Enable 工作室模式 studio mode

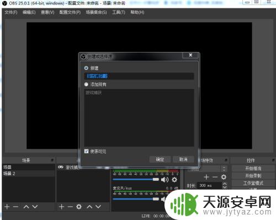click(253, 183)
